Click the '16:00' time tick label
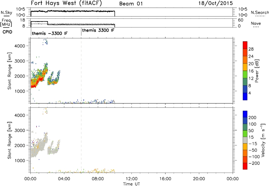269x186 pixels. [x=165, y=179]
